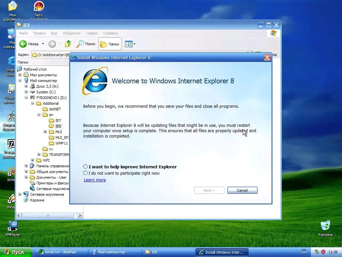342x257 pixels.
Task: Select Документы - User folder
Action: tap(51, 177)
